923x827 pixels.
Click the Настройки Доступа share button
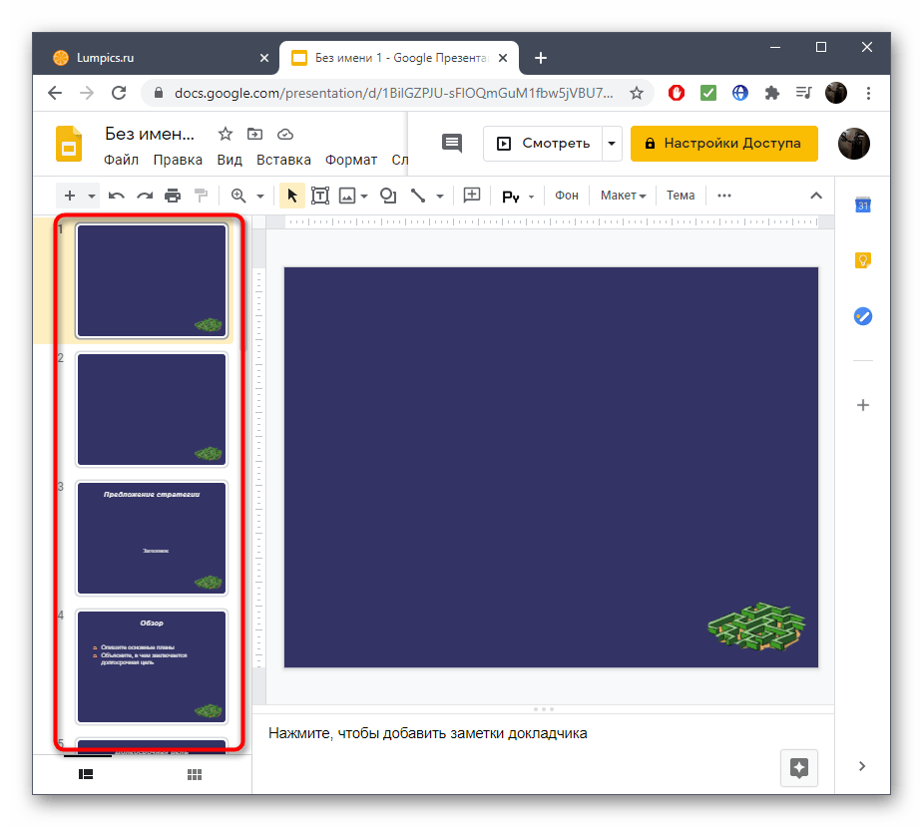724,143
